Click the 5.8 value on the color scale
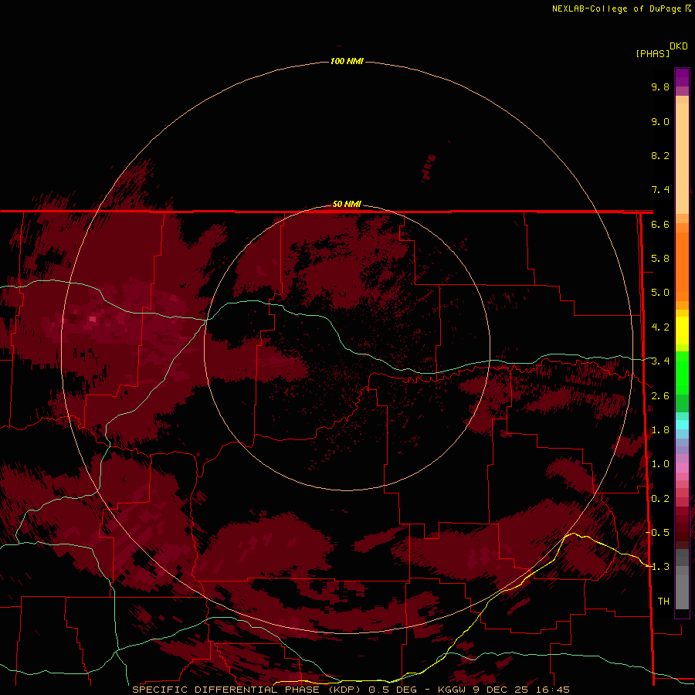Image resolution: width=695 pixels, height=695 pixels. (x=660, y=259)
